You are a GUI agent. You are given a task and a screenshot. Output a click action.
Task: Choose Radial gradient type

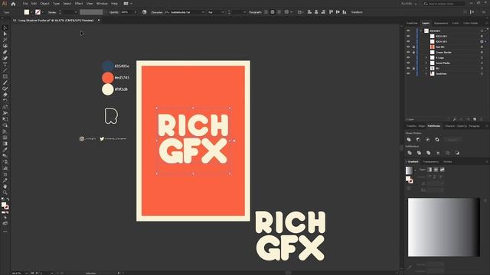436,170
